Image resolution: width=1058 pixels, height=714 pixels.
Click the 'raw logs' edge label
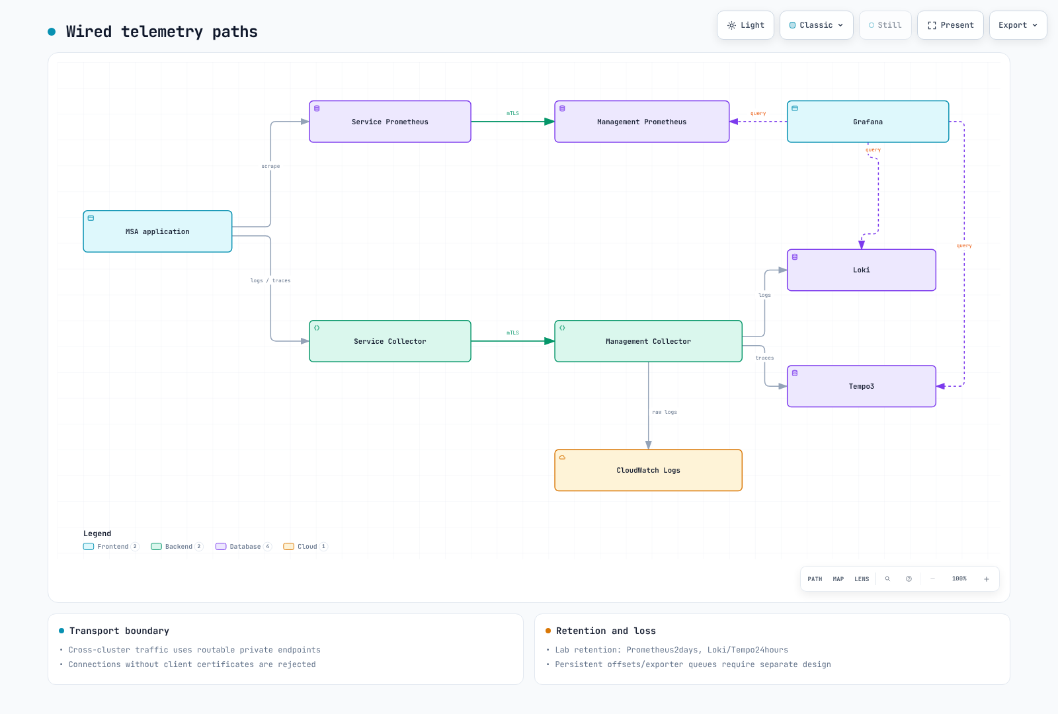pyautogui.click(x=665, y=413)
